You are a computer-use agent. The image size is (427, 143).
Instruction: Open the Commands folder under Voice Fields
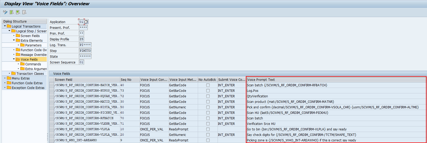click(x=33, y=64)
